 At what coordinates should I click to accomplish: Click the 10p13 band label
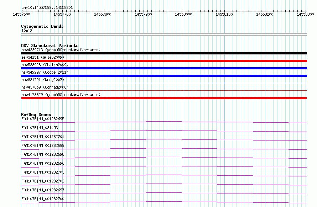[27, 31]
